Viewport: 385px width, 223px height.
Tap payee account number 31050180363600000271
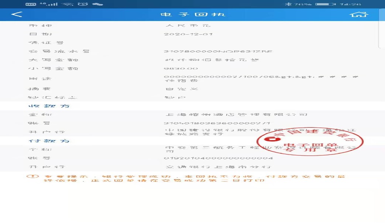(217, 123)
